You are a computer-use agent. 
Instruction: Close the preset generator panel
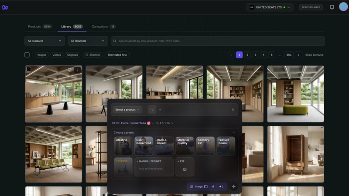click(233, 110)
